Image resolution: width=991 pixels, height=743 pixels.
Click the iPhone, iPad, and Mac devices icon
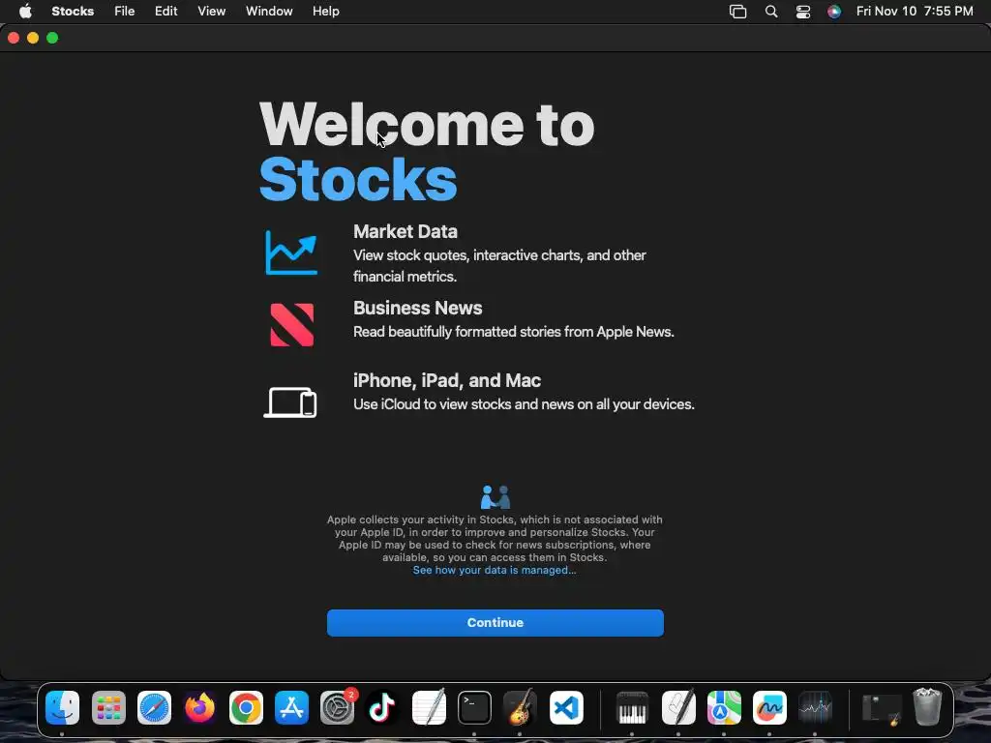pyautogui.click(x=290, y=401)
